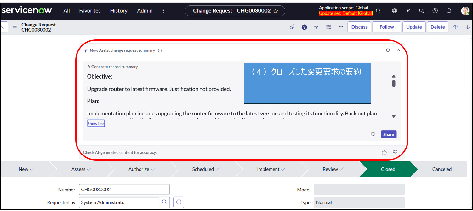
Task: Click 'Check AI-generated content for accuracy' text
Action: [x=120, y=153]
